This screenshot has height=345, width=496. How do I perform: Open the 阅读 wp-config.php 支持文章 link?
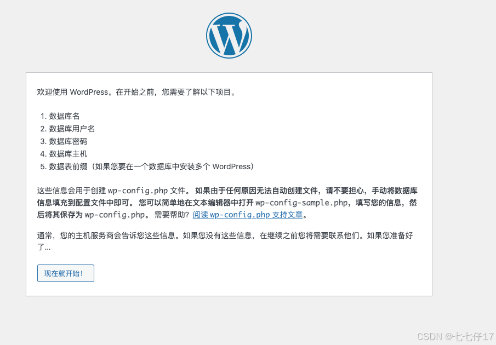click(248, 215)
